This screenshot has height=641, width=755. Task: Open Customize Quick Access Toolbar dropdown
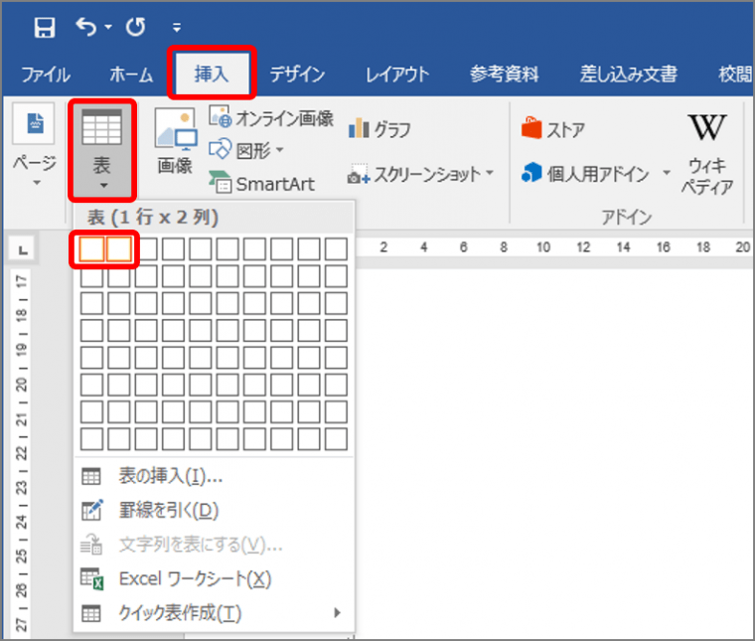pyautogui.click(x=177, y=28)
